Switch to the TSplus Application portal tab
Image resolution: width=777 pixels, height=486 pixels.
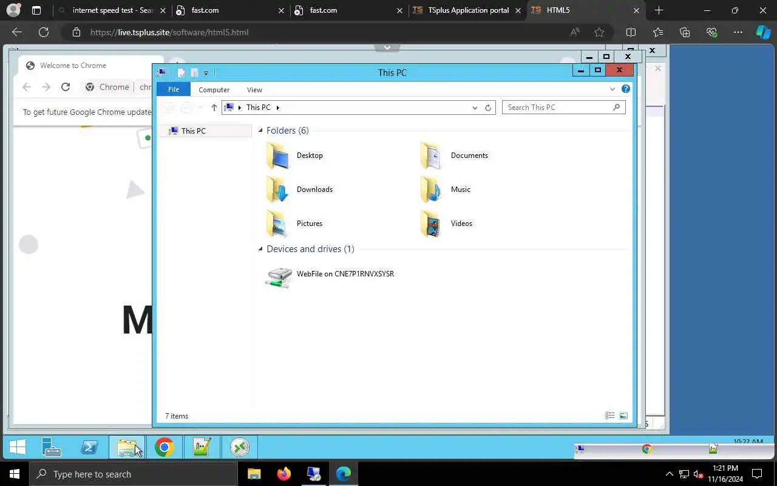point(468,10)
